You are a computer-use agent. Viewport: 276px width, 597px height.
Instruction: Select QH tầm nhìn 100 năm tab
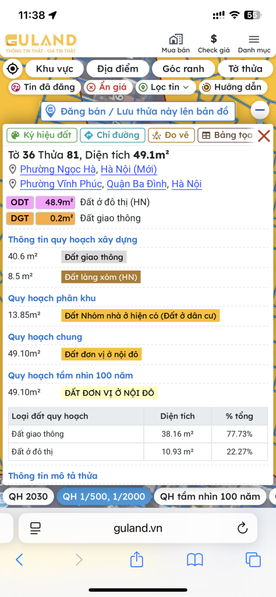(210, 496)
